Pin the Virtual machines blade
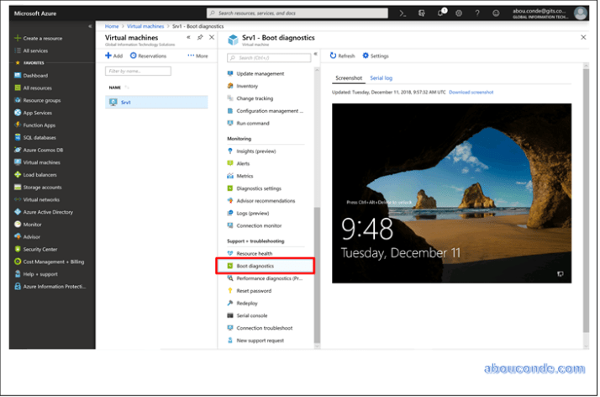The height and width of the screenshot is (397, 600). click(199, 38)
